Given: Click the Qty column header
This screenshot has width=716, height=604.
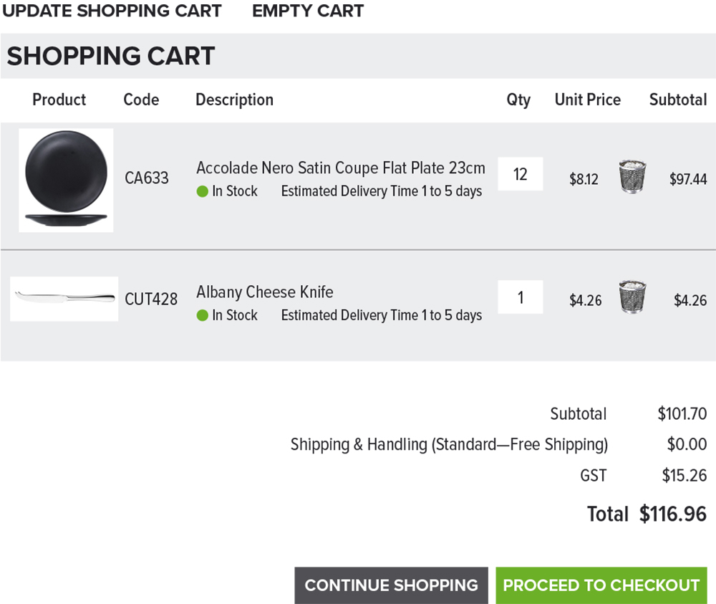Looking at the screenshot, I should click(518, 100).
